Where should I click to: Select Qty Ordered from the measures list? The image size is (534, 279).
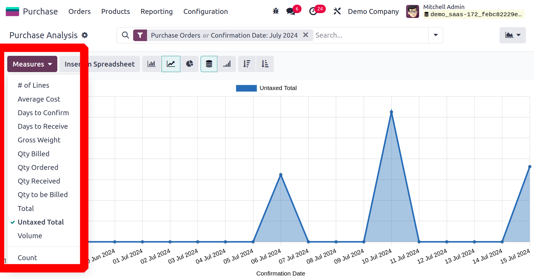point(38,167)
